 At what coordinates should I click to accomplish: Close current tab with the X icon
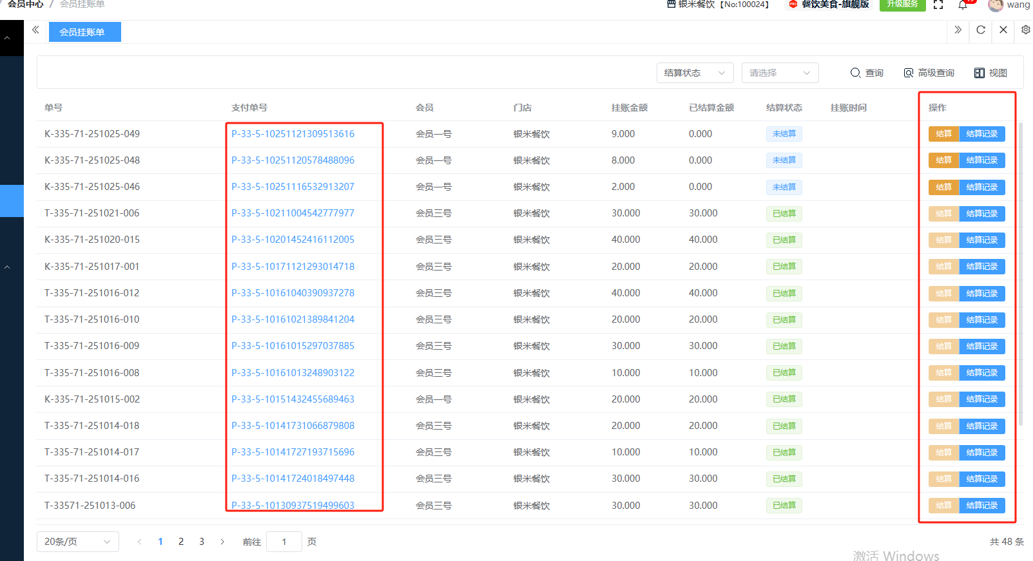[x=1003, y=30]
